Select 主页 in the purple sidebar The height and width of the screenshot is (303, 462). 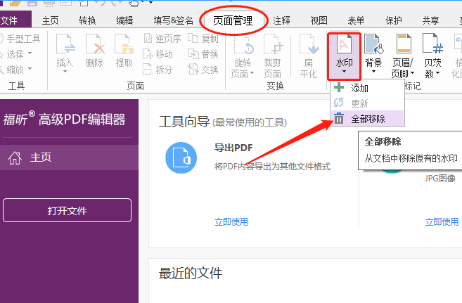(x=69, y=157)
